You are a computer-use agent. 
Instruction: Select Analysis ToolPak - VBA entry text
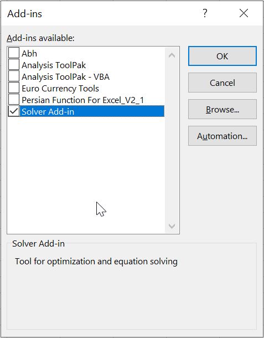pyautogui.click(x=65, y=76)
